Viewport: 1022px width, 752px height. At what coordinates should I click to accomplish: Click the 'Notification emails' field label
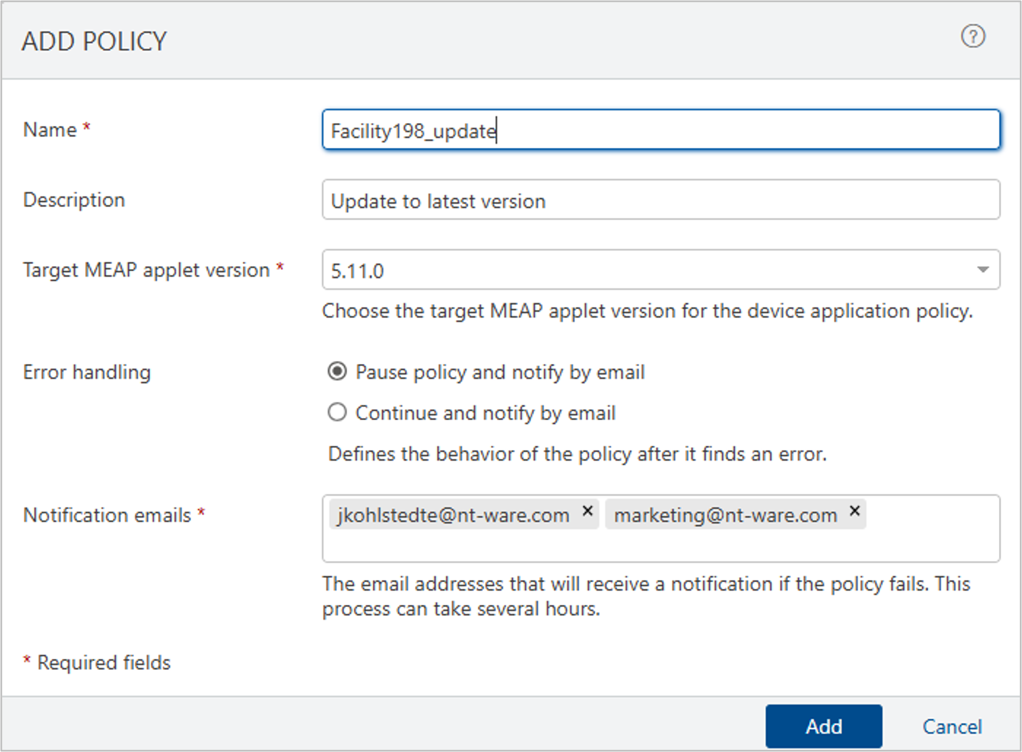click(x=107, y=515)
